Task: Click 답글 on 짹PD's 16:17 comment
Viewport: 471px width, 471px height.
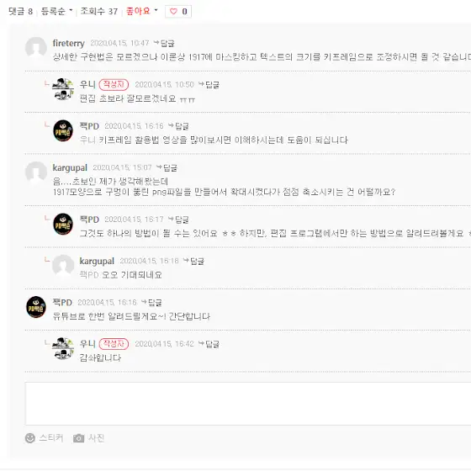Action: (x=178, y=220)
